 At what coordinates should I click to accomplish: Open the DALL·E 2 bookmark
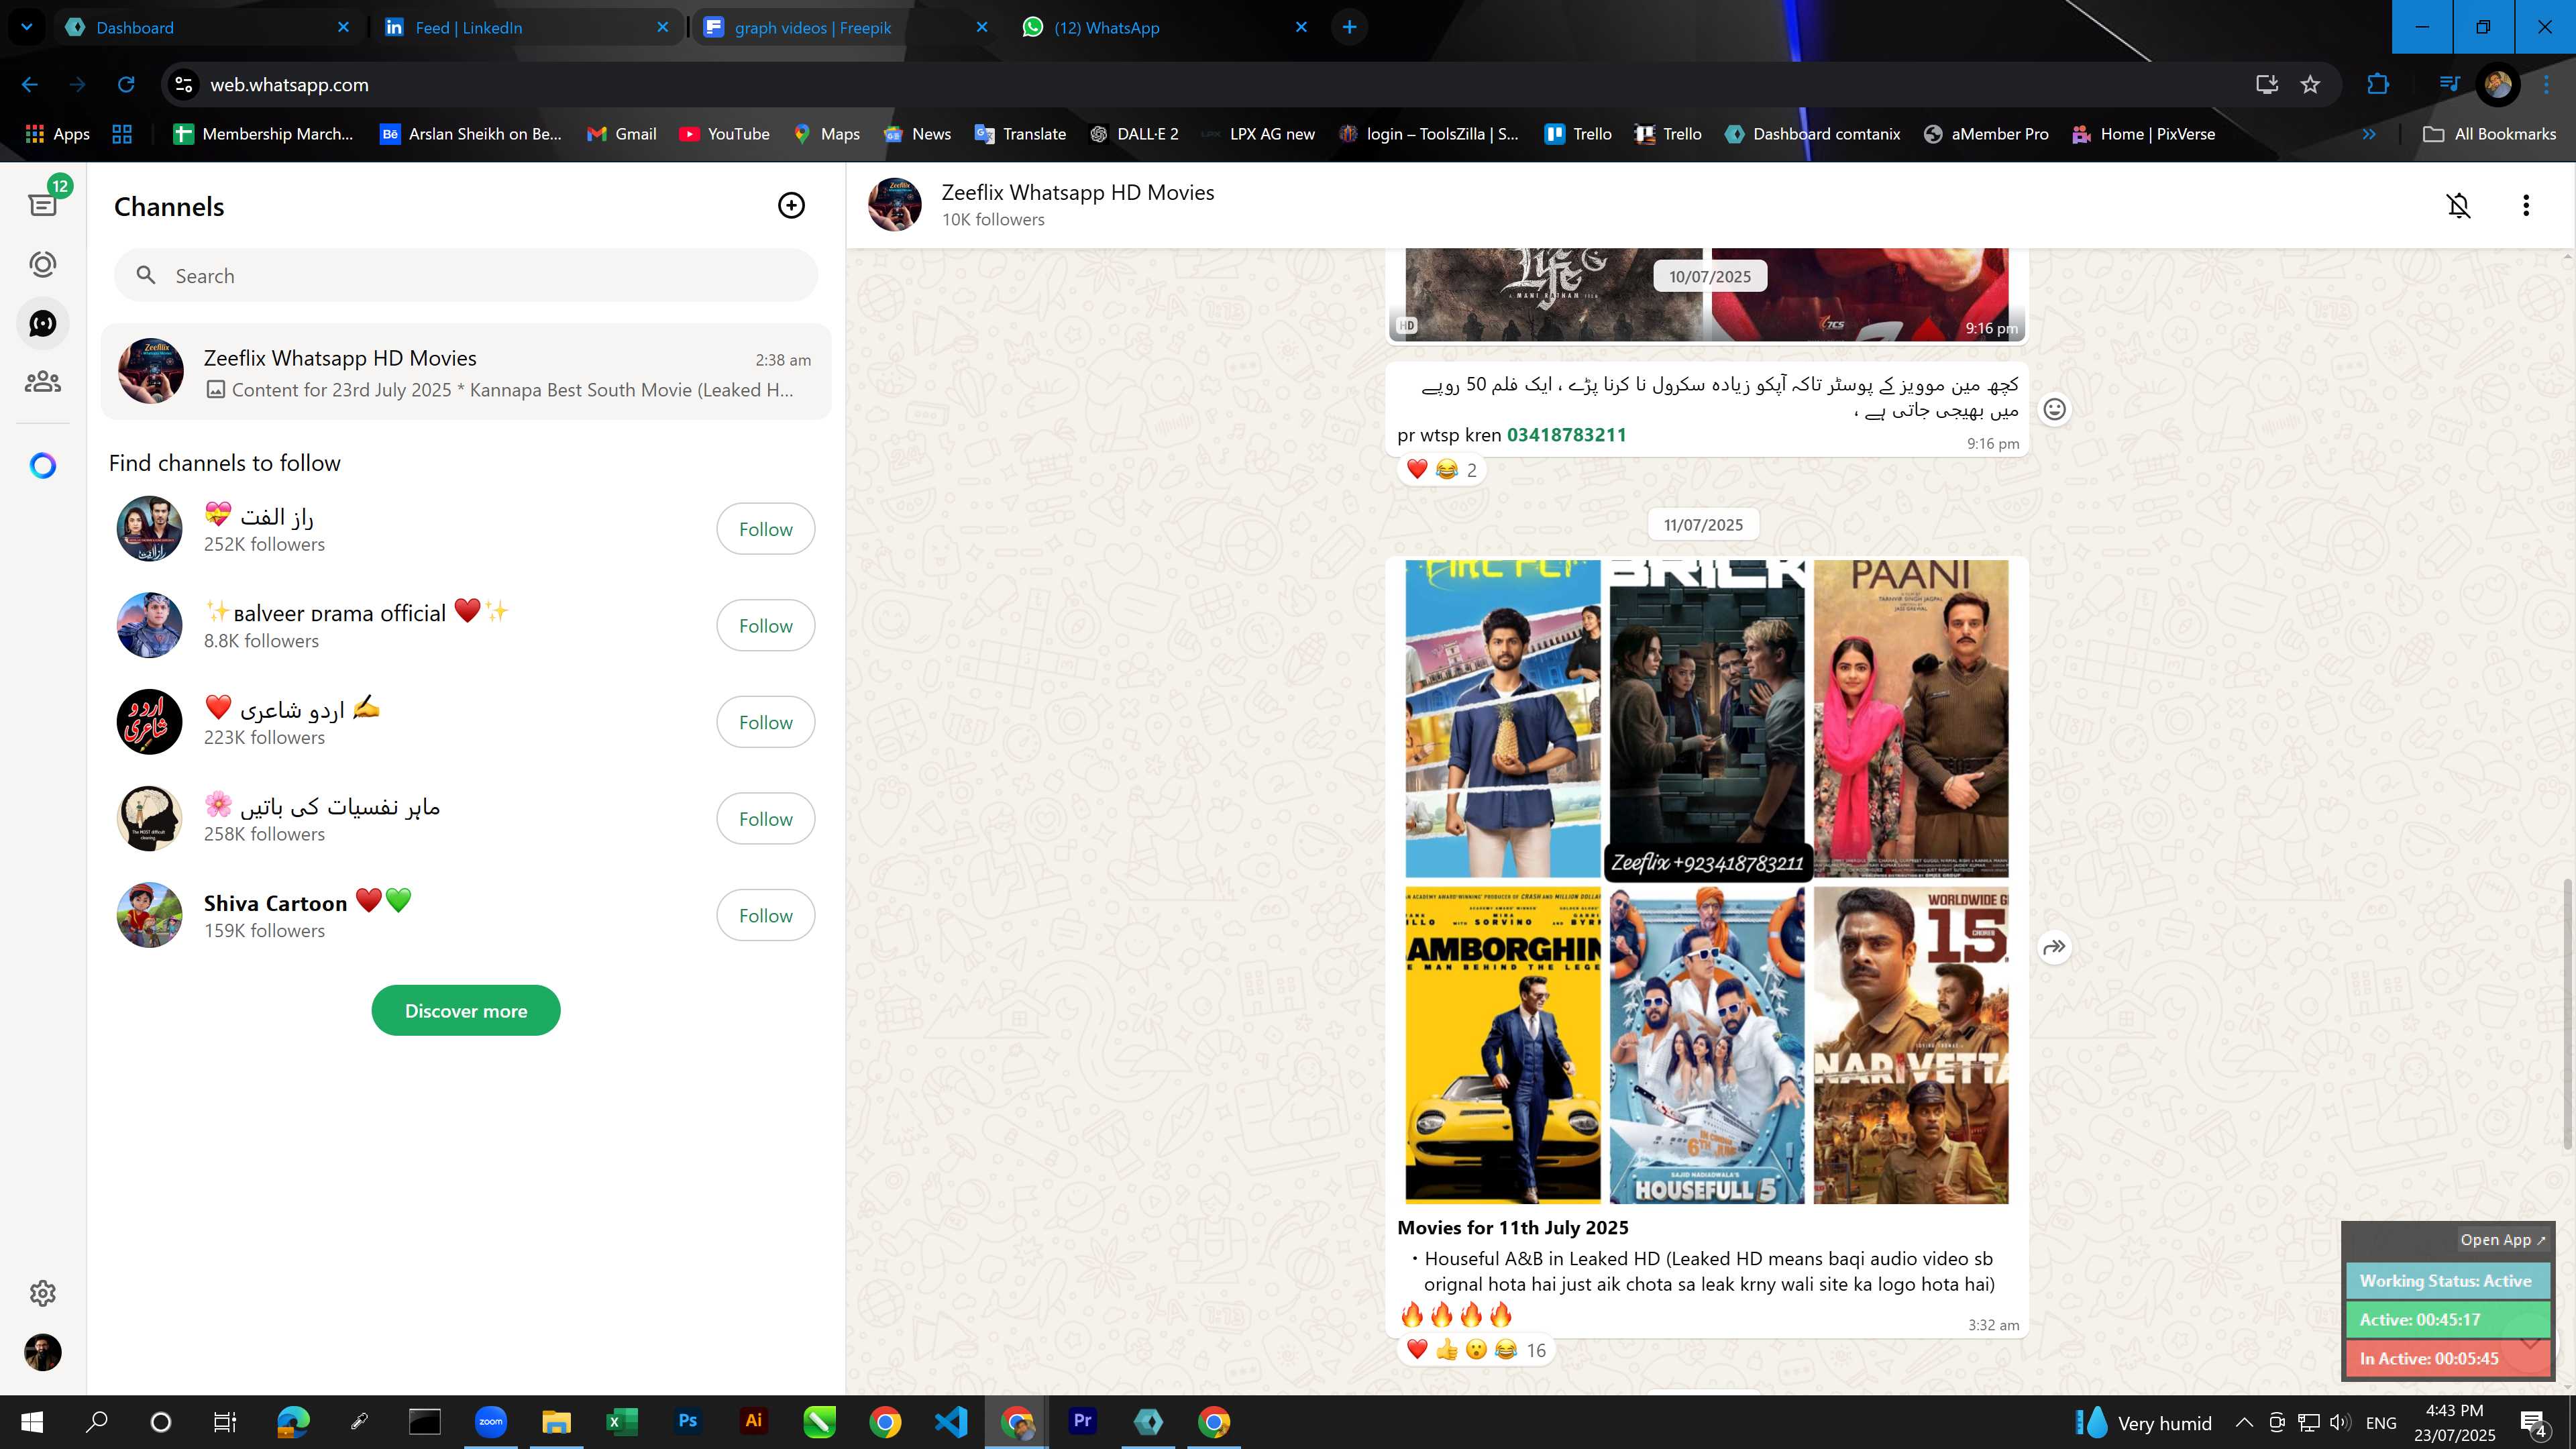(x=1134, y=134)
